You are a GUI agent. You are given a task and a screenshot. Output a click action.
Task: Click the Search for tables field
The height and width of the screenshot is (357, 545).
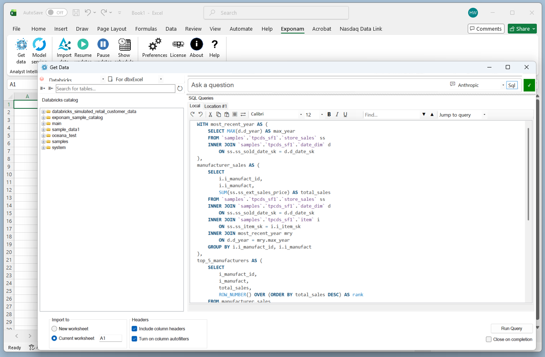tap(115, 88)
